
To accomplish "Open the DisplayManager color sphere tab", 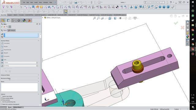I will [x=24, y=20].
